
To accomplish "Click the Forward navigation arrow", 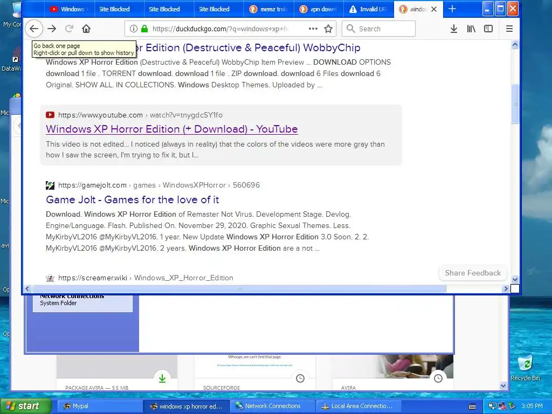I will 52,29.
